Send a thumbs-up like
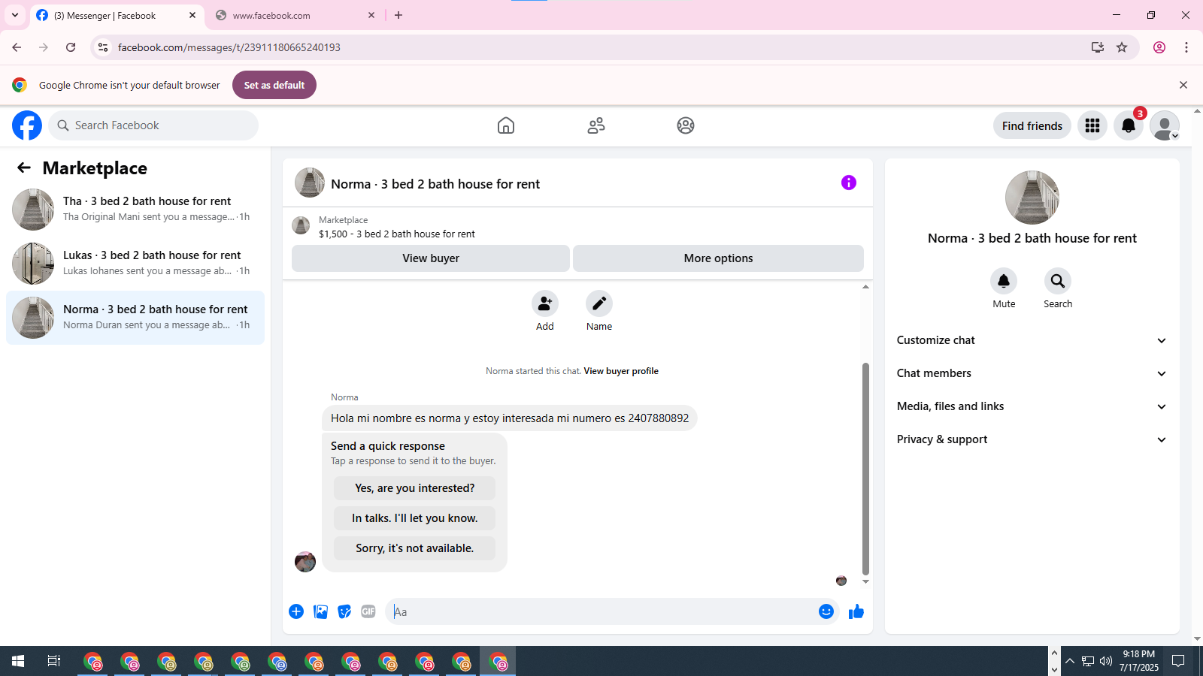The image size is (1203, 676). tap(856, 611)
